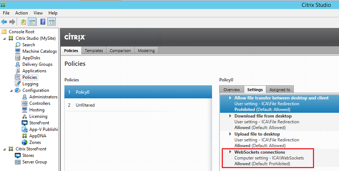Collapse the Configuration tree node
Image resolution: width=339 pixels, height=171 pixels.
pos(12,90)
